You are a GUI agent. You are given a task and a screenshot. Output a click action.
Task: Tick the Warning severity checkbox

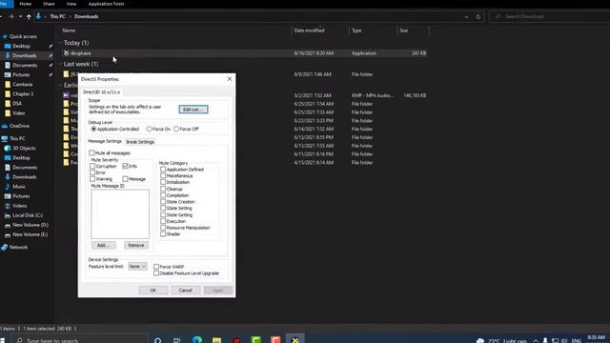[92, 179]
